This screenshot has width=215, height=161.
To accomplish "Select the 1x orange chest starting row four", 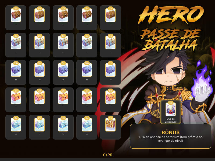I will (16, 100).
